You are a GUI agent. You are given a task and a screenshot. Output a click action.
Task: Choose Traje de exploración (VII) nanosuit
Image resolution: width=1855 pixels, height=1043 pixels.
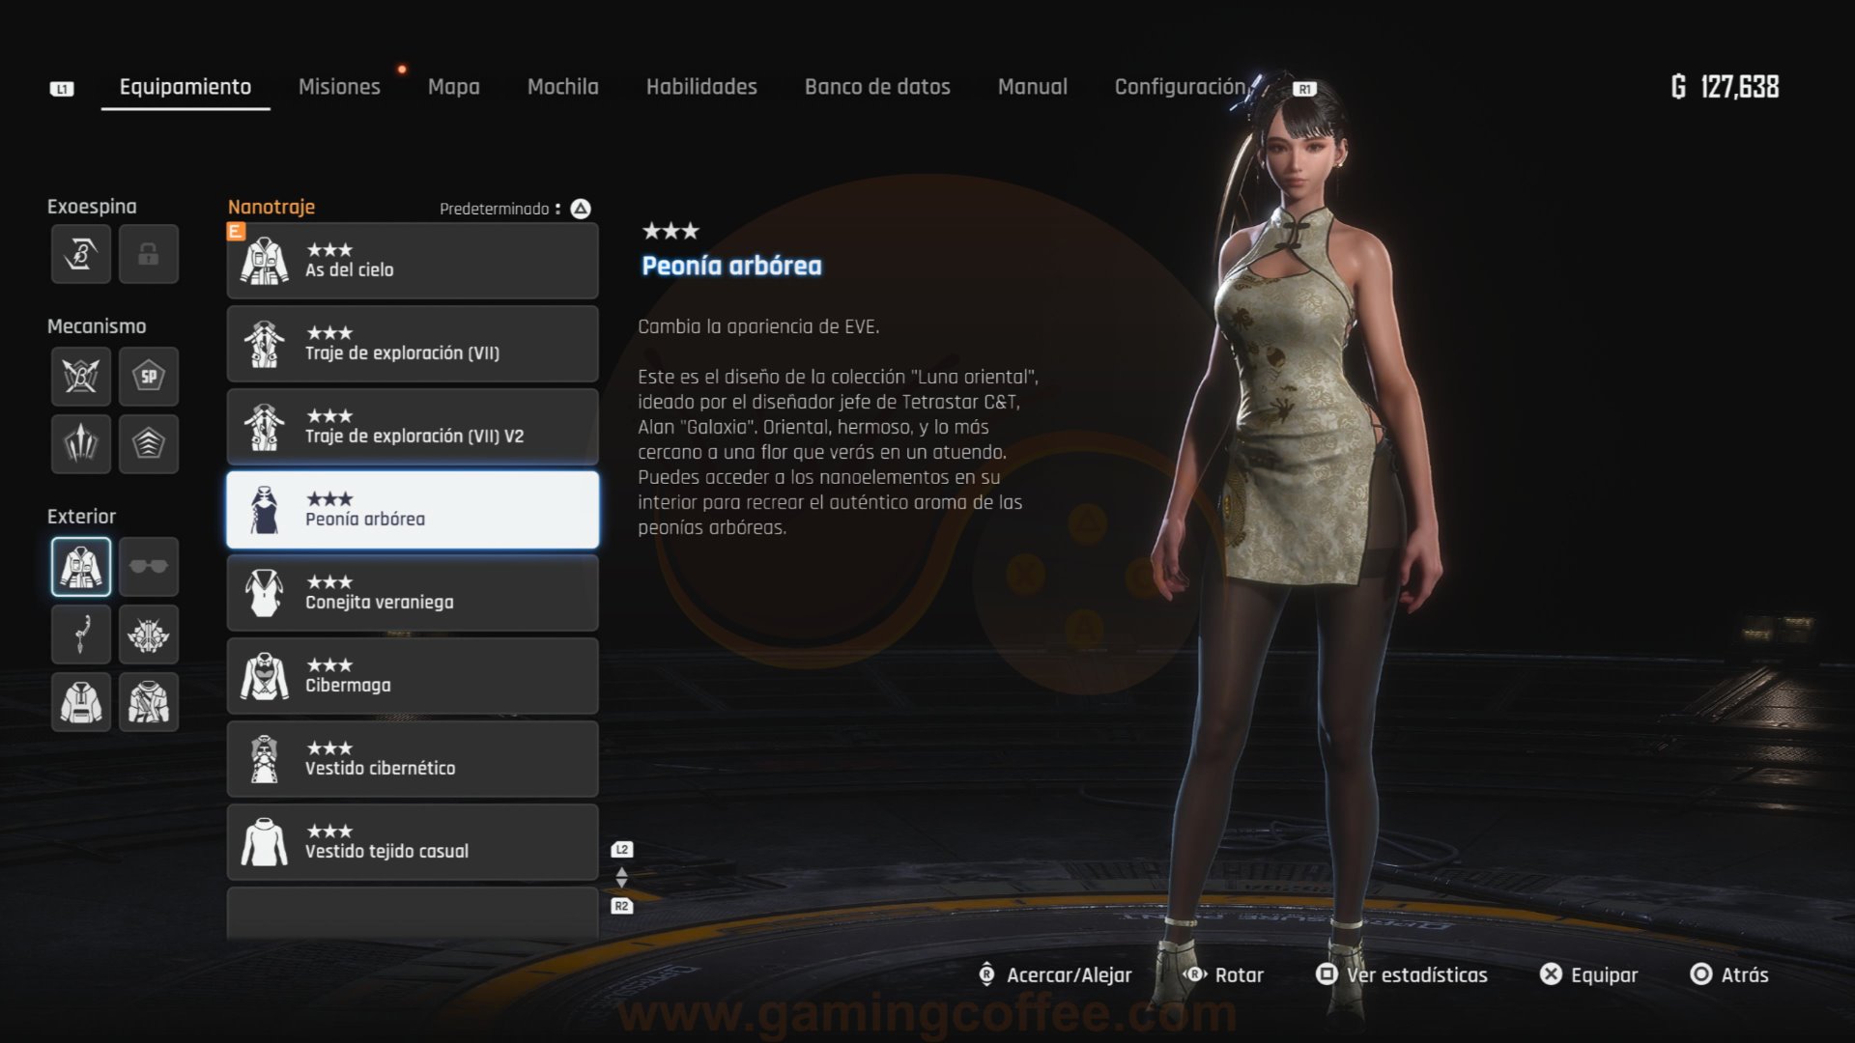click(413, 344)
